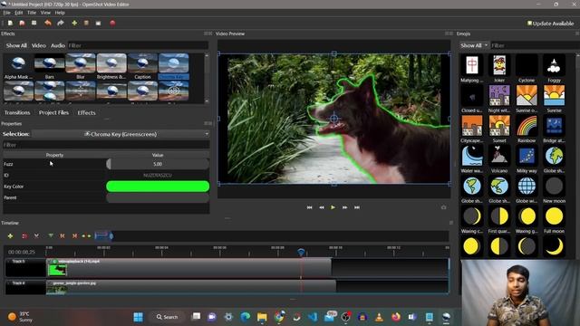
Task: Open the Emojis Show All dropdown
Action: click(x=474, y=45)
